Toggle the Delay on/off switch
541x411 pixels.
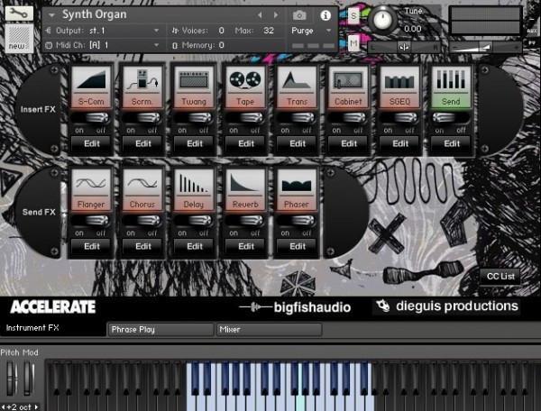click(194, 221)
